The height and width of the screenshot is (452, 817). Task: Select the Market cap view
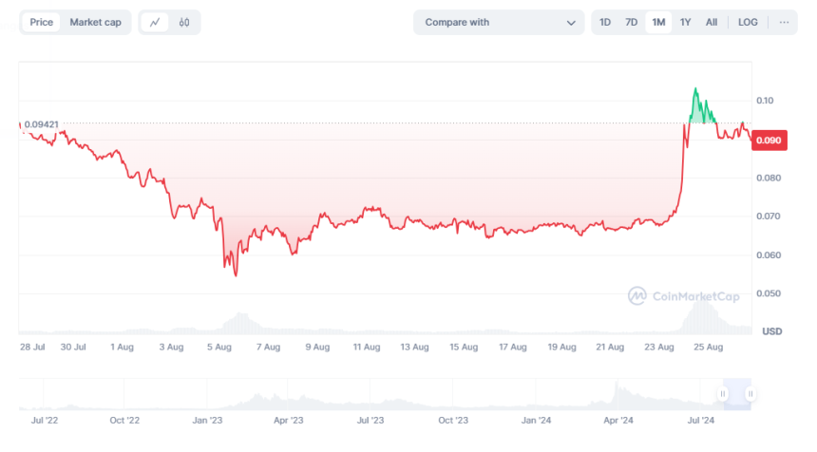click(x=95, y=22)
